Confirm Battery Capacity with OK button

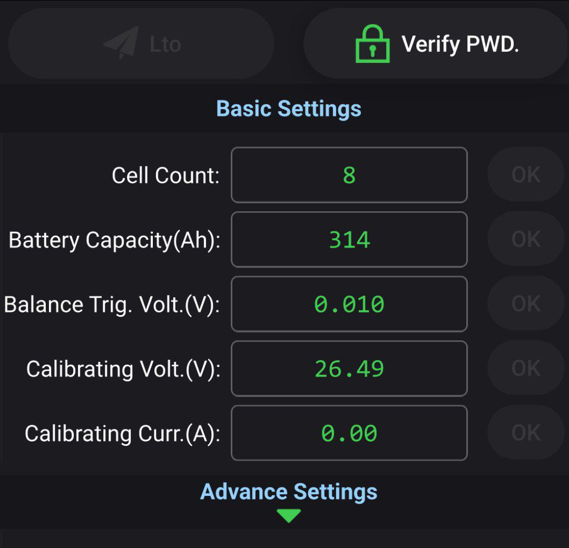coord(526,240)
